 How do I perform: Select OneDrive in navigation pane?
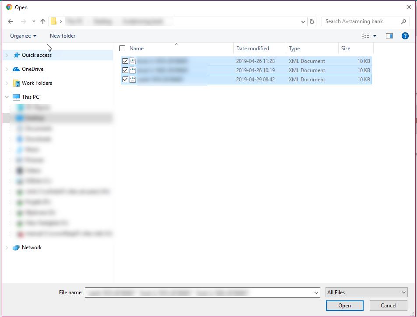click(x=32, y=69)
